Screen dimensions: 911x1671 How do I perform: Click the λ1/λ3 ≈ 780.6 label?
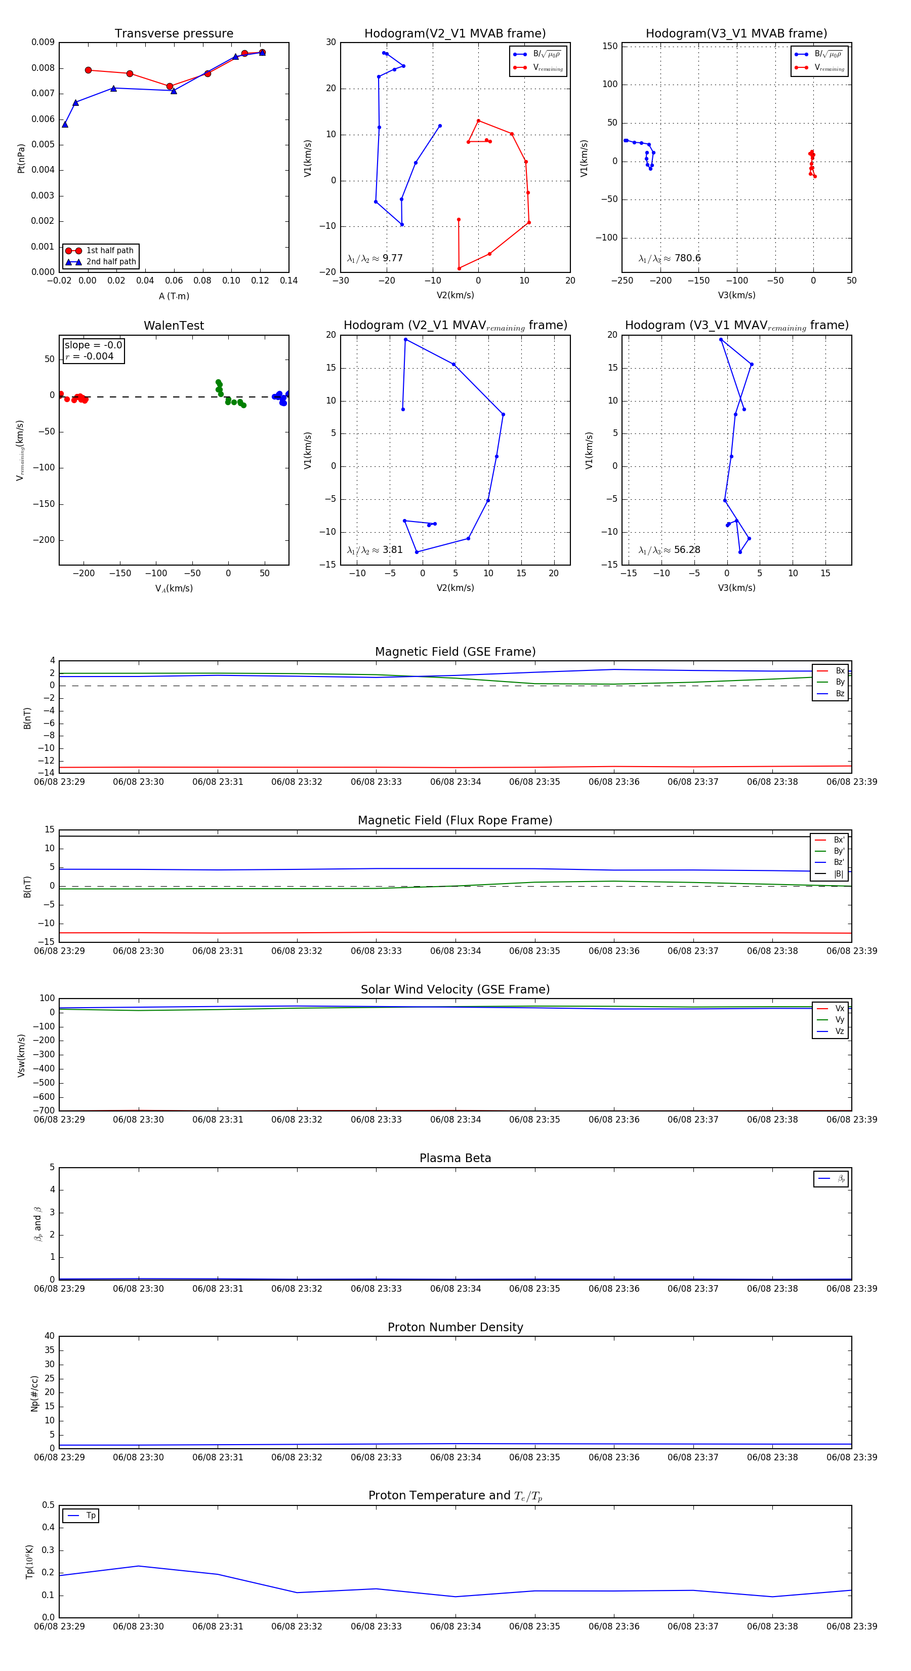tap(670, 258)
